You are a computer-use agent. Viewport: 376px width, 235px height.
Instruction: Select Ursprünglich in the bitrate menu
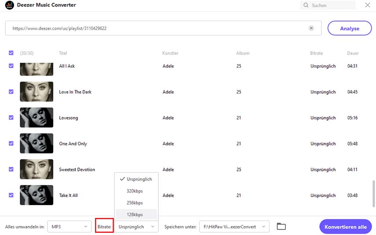pyautogui.click(x=136, y=179)
